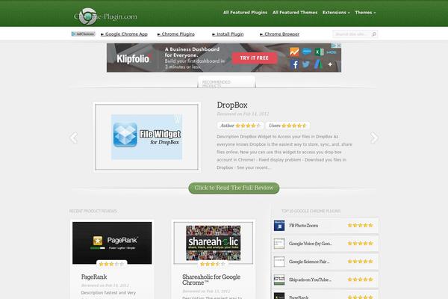This screenshot has width=448, height=299.
Task: Open FB Photo Zoom in top plugins
Action: point(303,226)
